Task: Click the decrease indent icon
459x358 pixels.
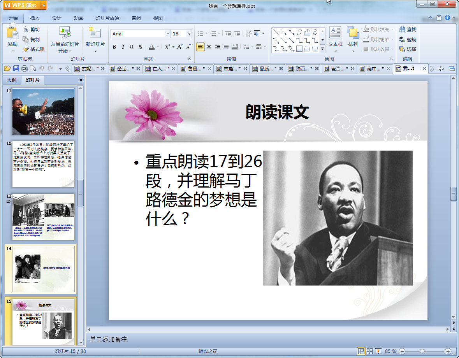Action: 228,33
